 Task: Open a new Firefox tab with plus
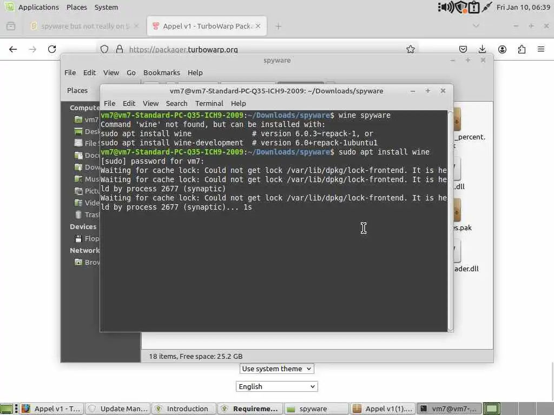[x=279, y=26]
